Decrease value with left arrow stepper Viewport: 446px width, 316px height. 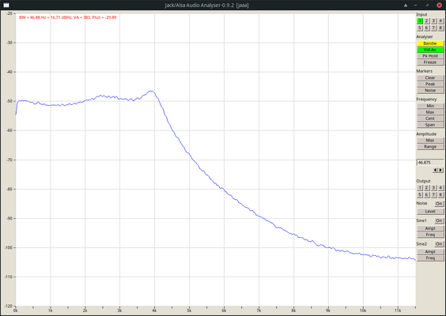[x=435, y=170]
